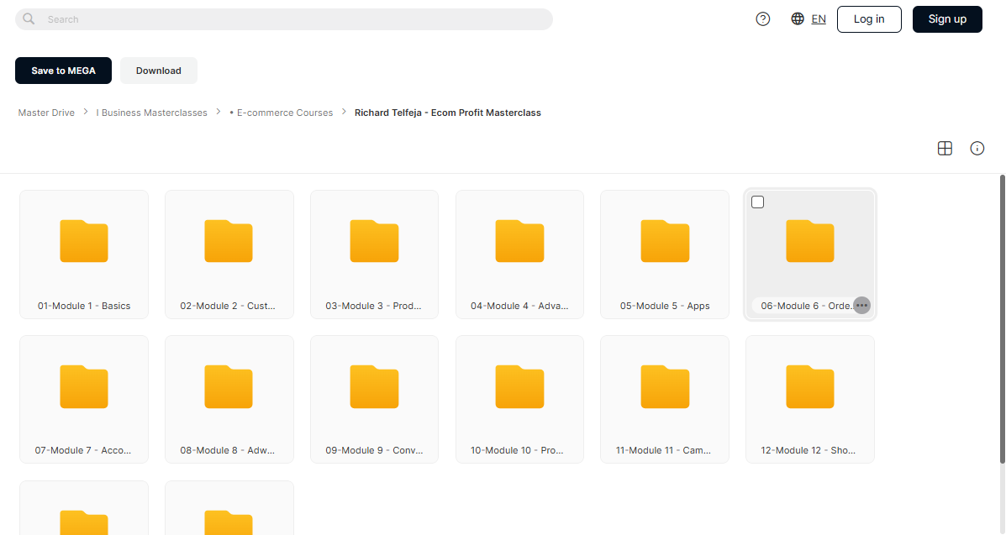Open the 01-Module 1 - Basics folder icon
This screenshot has width=1006, height=535.
coord(84,241)
